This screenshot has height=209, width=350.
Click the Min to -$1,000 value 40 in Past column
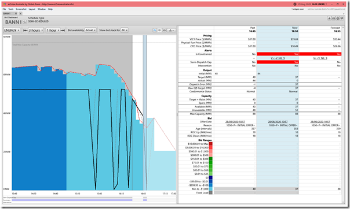pyautogui.click(x=254, y=189)
